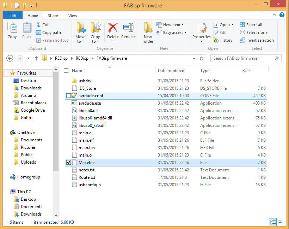Click the search magnifier icon
Image resolution: width=289 pixels, height=229 pixels.
pyautogui.click(x=276, y=58)
